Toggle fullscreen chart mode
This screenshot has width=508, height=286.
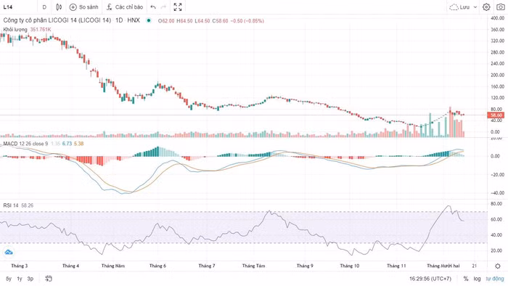click(x=178, y=7)
